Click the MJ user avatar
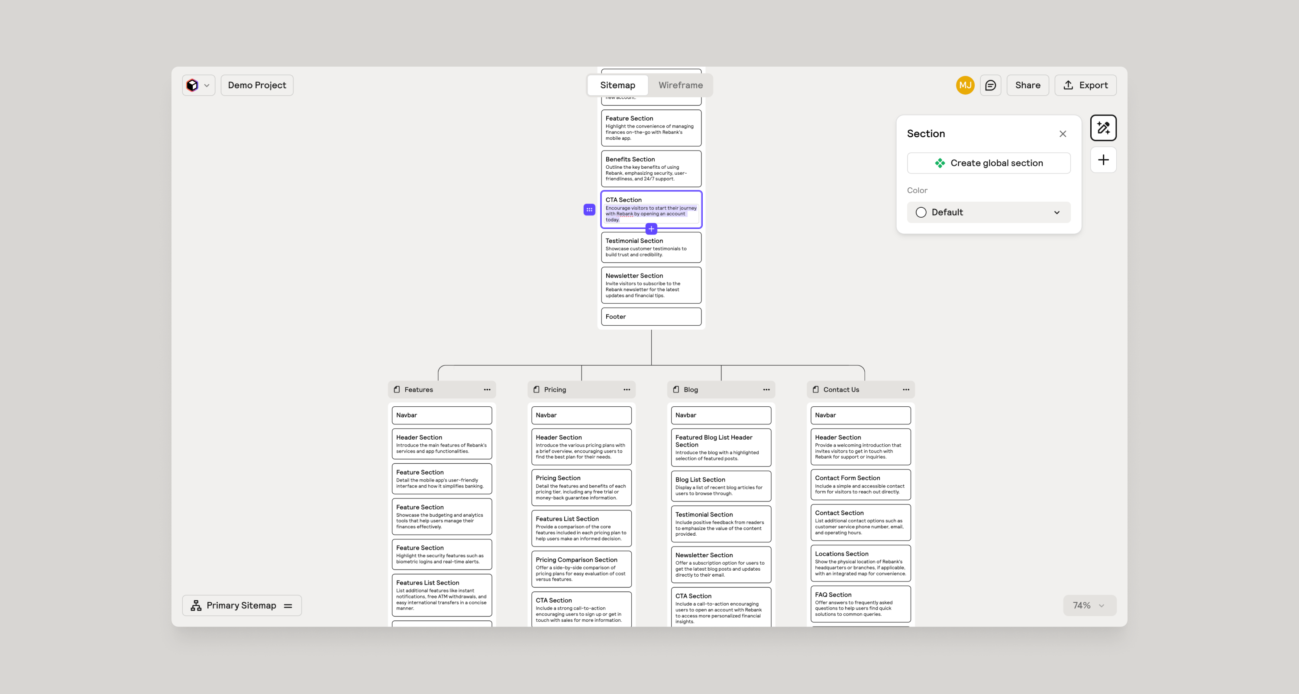This screenshot has height=694, width=1299. (965, 85)
